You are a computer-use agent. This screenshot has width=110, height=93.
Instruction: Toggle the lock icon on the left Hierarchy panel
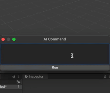tap(14, 76)
